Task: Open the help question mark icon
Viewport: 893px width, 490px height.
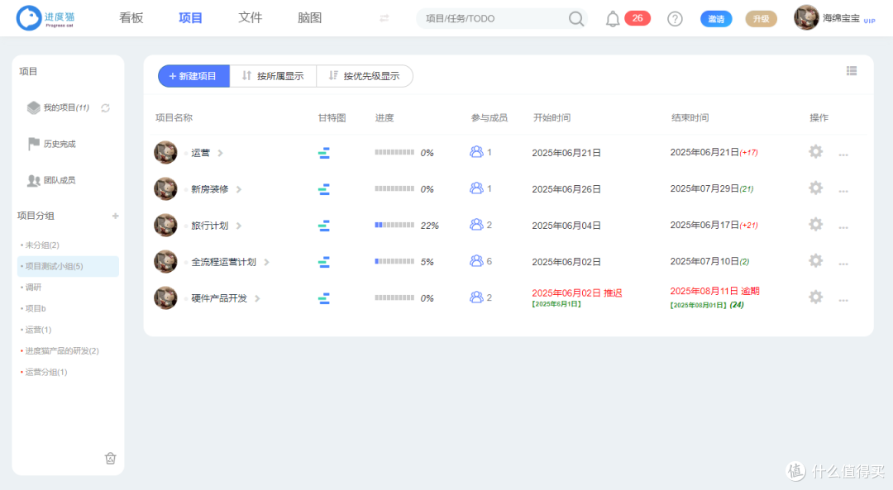Action: 675,19
